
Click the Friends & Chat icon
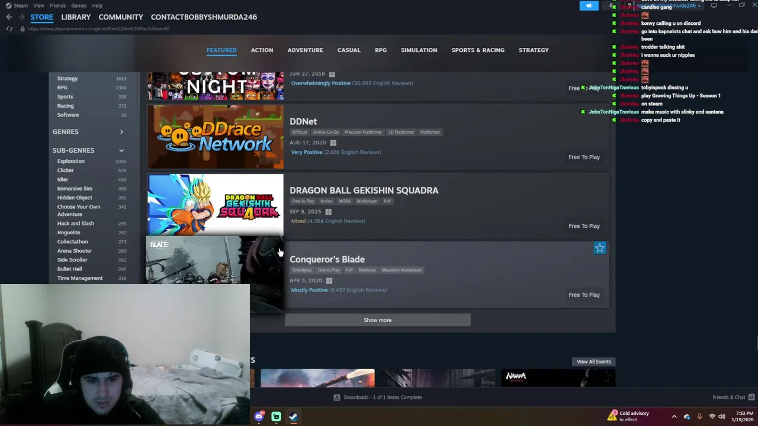click(x=751, y=397)
